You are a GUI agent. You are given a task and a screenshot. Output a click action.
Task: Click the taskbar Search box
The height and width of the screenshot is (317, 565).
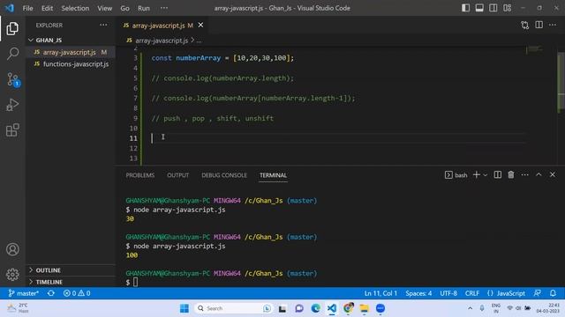click(233, 308)
